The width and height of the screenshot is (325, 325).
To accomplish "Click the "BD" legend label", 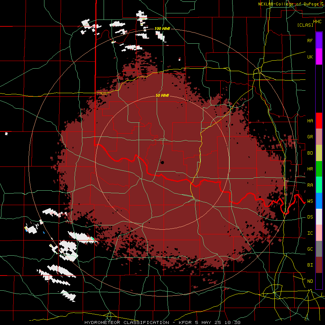I will click(310, 153).
